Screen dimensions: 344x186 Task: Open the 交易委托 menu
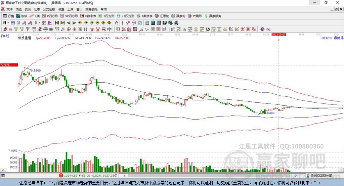pyautogui.click(x=91, y=9)
